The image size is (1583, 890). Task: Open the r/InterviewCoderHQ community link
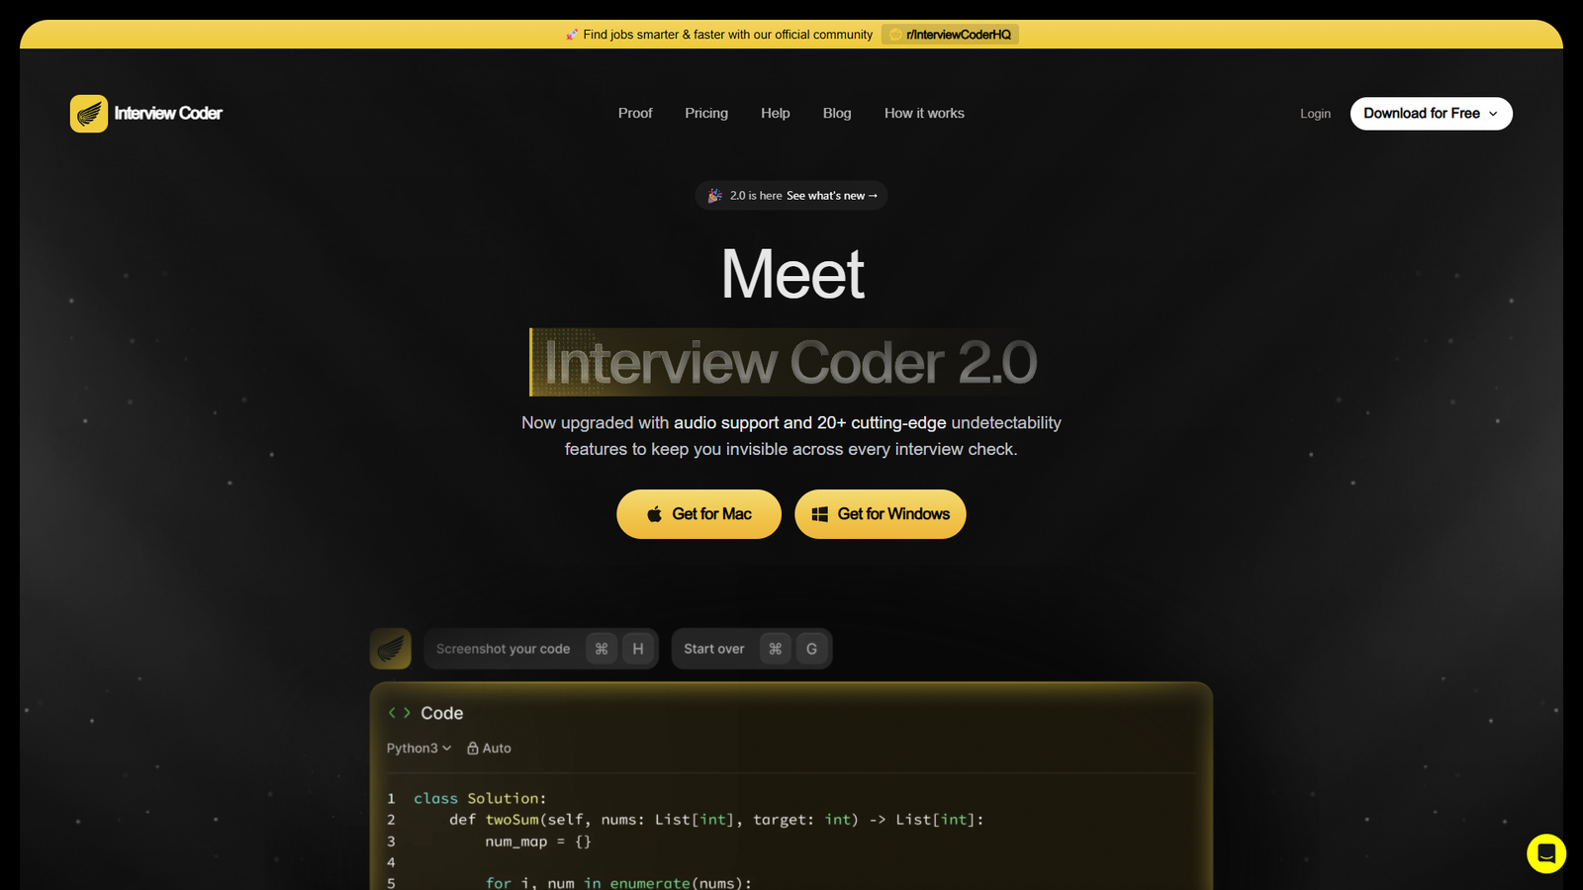tap(950, 35)
